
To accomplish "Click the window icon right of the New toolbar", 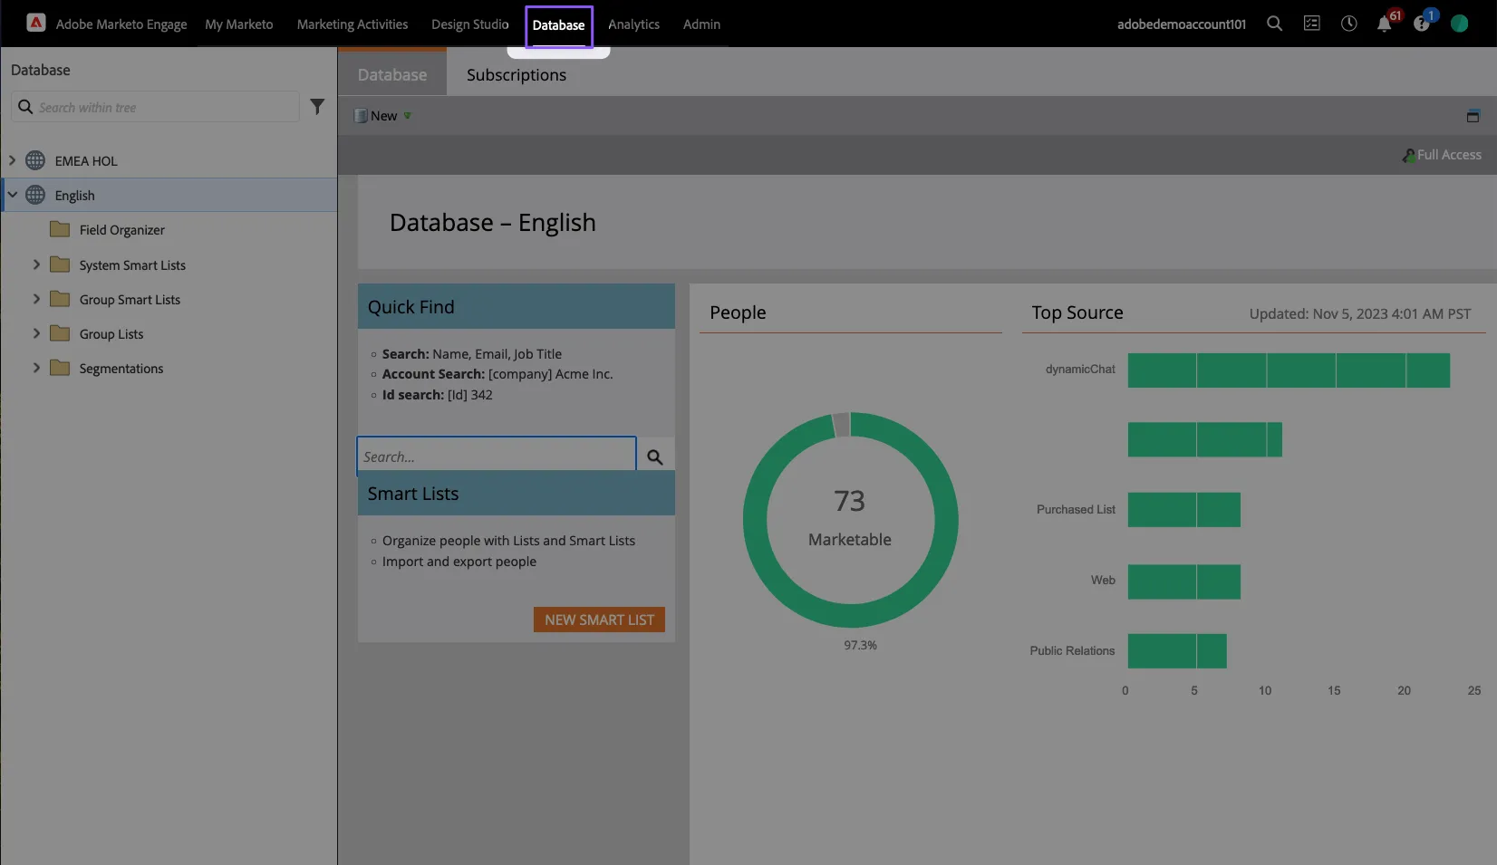I will coord(1473,116).
